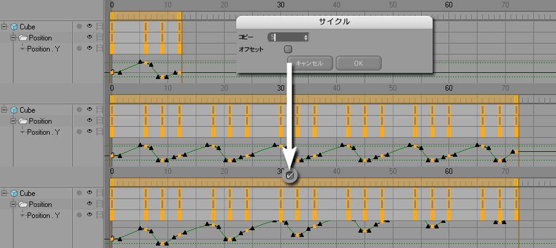Select the Position . Y keyframe at frame 0 in bottom panel

coord(112,215)
